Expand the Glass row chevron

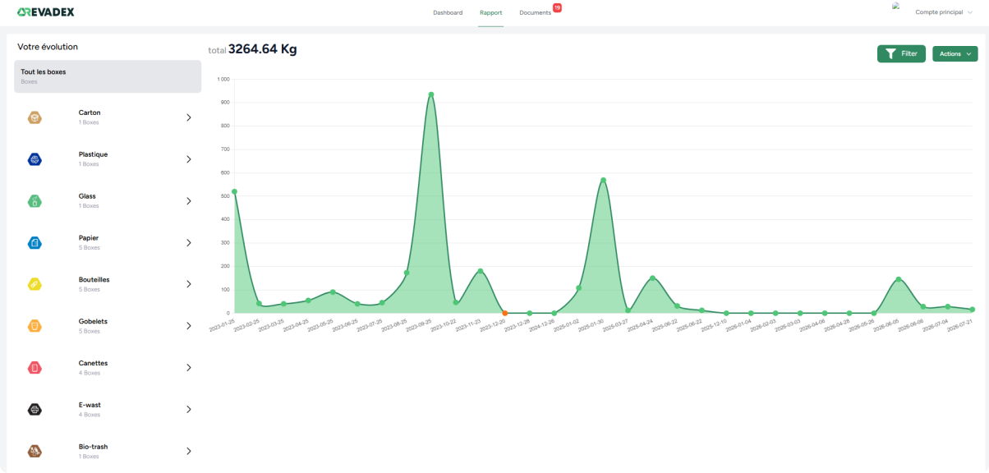click(188, 201)
